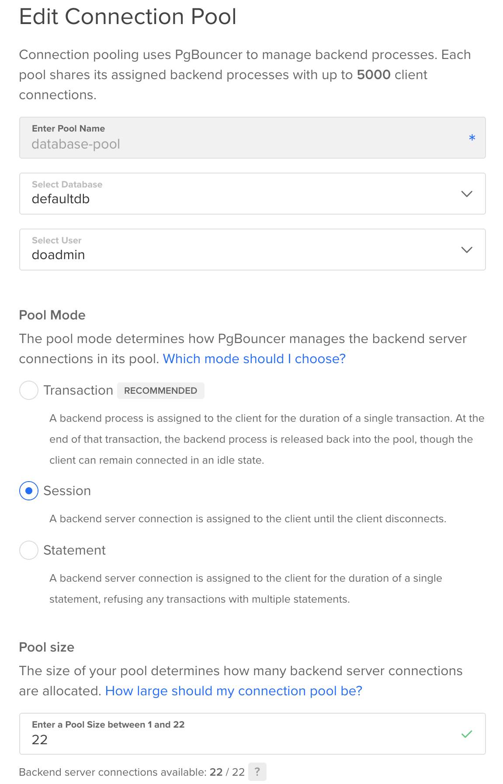The image size is (503, 784).
Task: Select the Transaction pool mode
Action: click(x=28, y=390)
